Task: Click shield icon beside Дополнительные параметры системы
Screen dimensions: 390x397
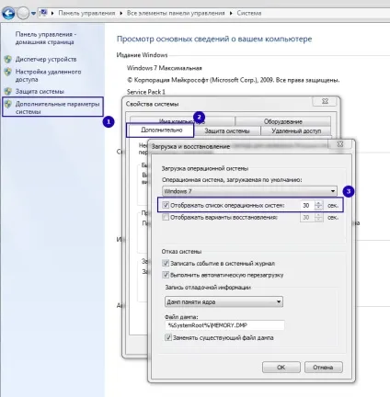Action: coord(8,104)
